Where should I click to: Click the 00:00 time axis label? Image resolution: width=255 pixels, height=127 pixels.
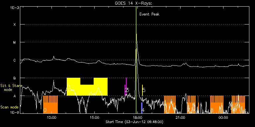point(223,117)
